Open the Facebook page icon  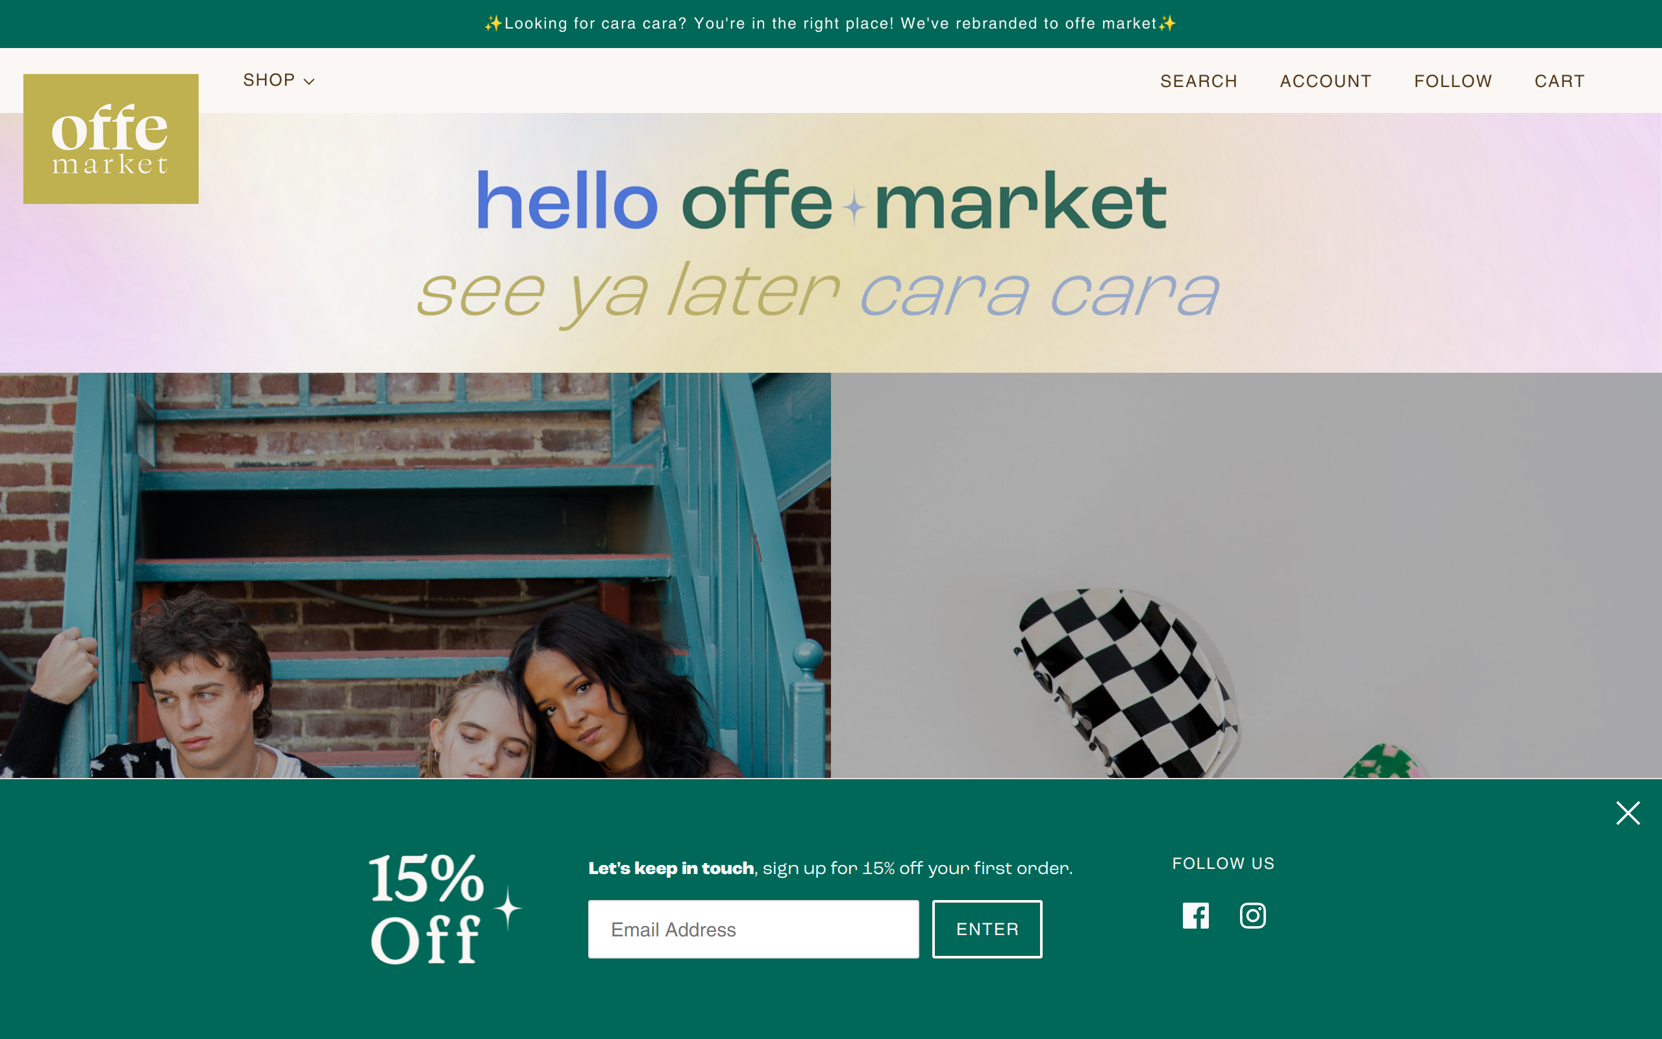tap(1195, 916)
